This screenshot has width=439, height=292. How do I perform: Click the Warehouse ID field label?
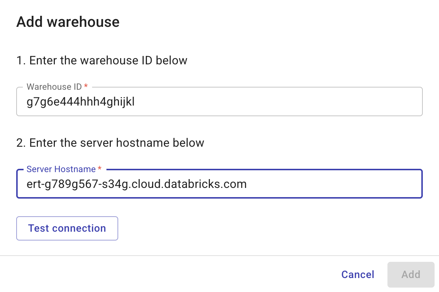[x=53, y=87]
